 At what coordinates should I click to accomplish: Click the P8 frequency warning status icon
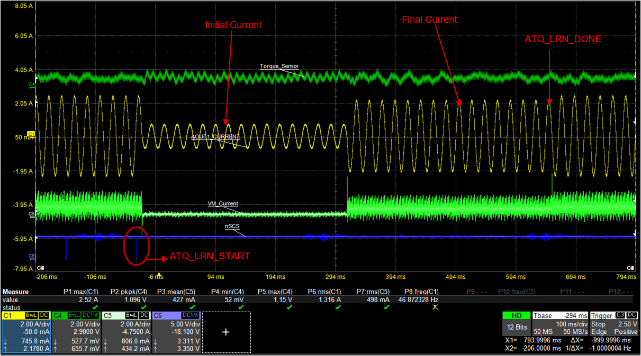435,307
